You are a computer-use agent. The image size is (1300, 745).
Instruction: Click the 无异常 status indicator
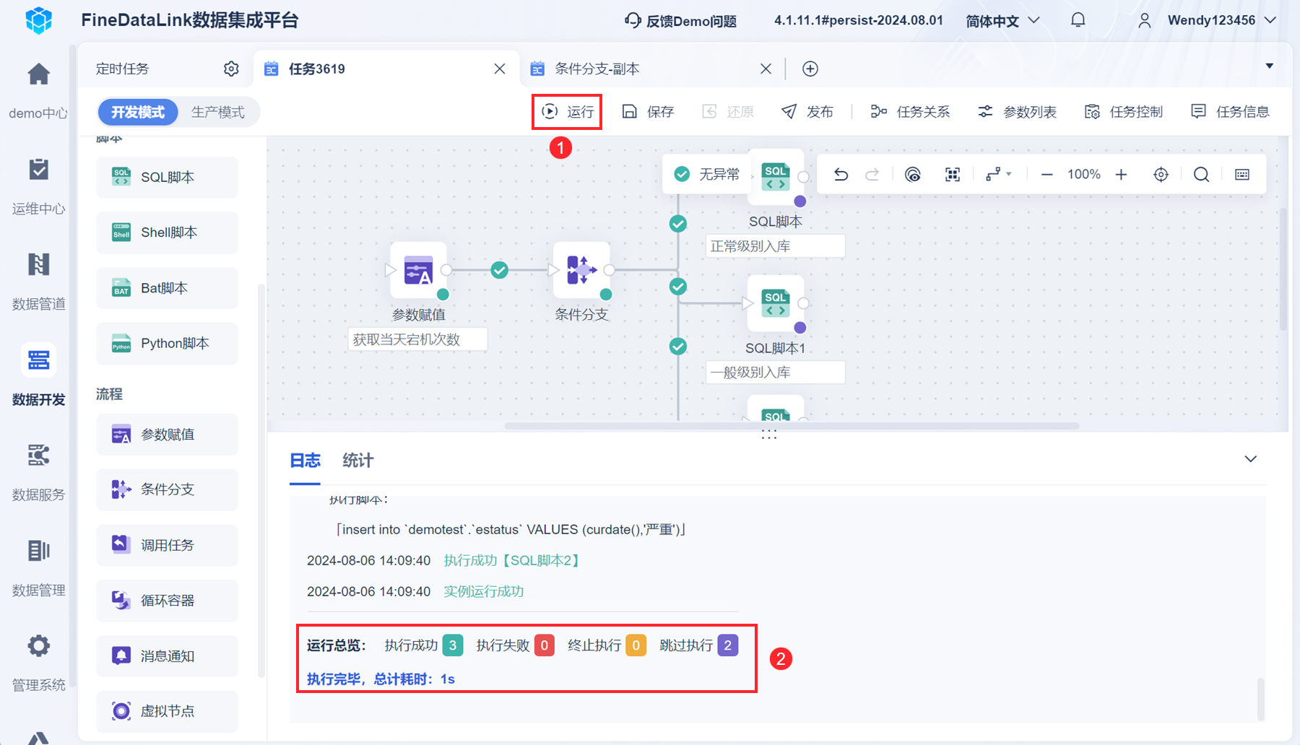click(706, 174)
